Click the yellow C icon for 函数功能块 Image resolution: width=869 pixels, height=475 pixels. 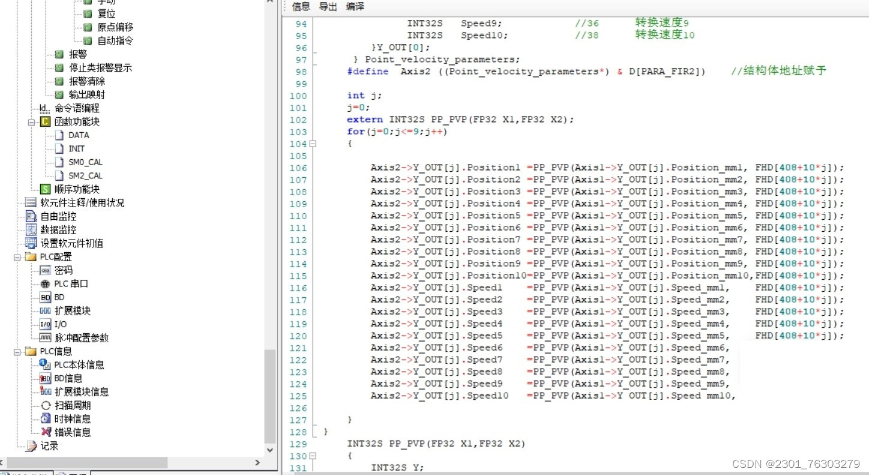(x=45, y=122)
